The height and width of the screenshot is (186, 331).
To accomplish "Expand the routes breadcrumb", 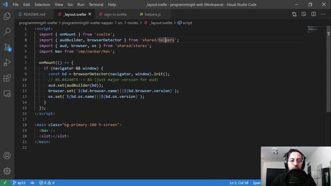I will [133, 23].
